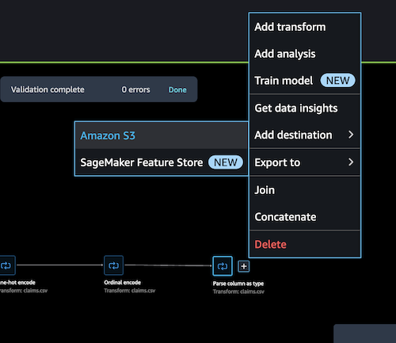Dismiss validation banner with Done
This screenshot has width=396, height=343.
tap(177, 90)
